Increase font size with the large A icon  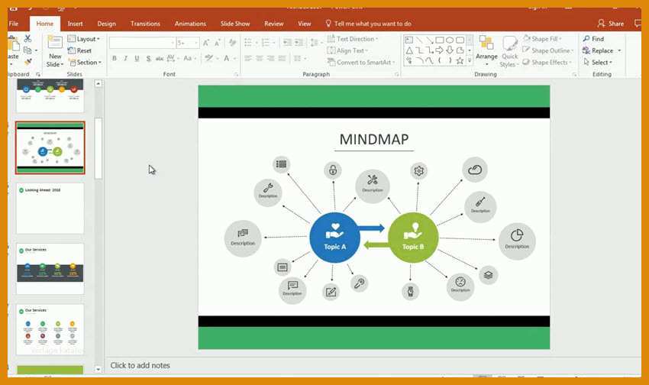pos(205,43)
